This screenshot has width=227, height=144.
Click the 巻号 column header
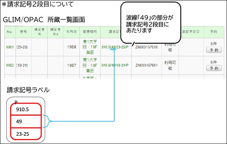click(x=23, y=32)
